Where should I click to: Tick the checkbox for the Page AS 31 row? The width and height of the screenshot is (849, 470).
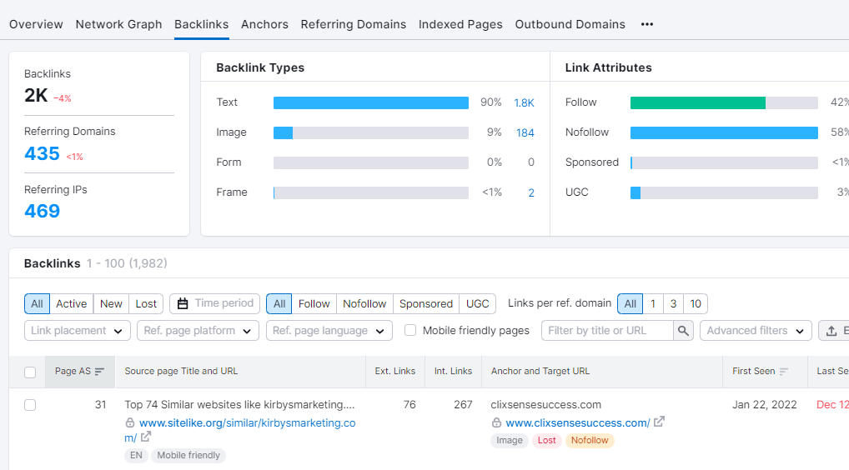click(30, 405)
